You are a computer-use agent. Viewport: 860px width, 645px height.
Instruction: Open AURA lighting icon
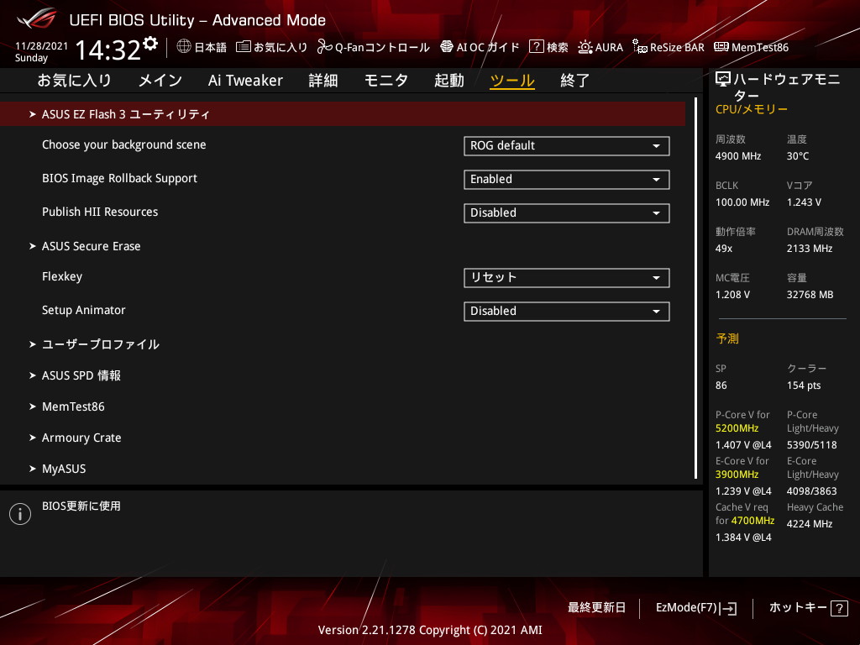pyautogui.click(x=585, y=47)
